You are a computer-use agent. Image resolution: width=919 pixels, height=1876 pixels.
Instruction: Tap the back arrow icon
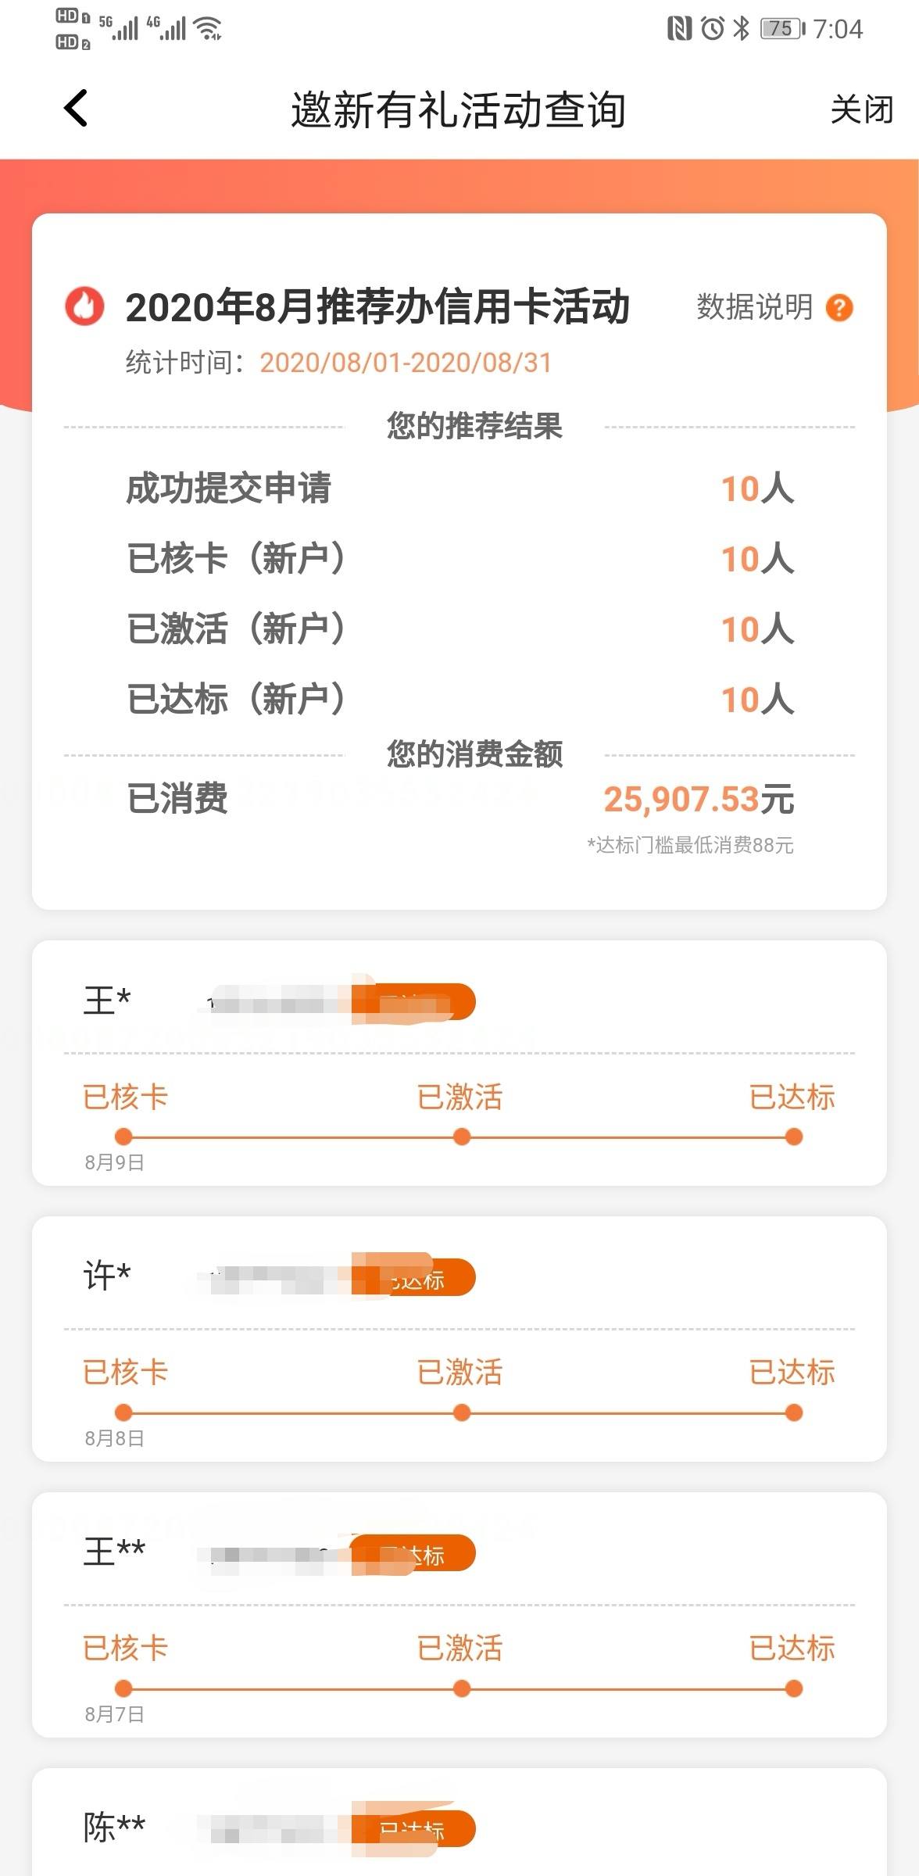[x=76, y=108]
